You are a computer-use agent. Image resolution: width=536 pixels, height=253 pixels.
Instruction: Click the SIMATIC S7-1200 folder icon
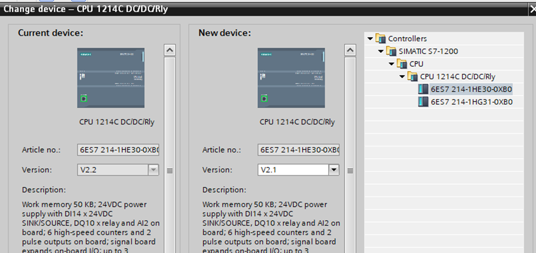point(391,51)
